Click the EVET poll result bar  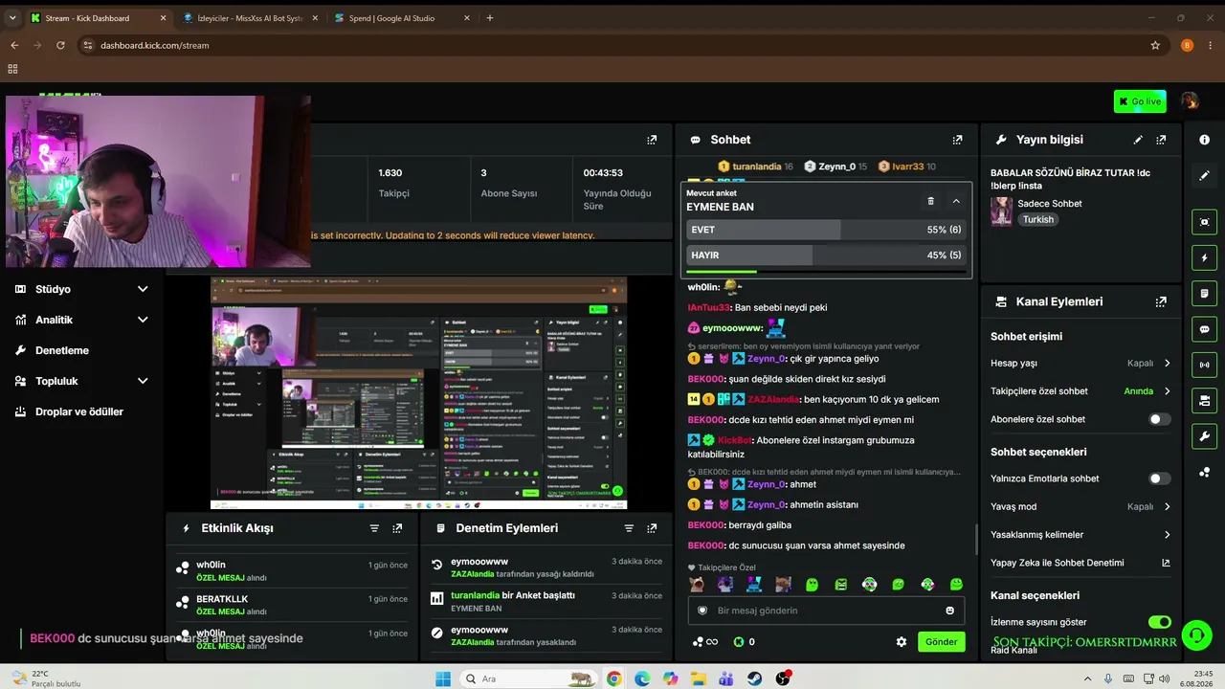click(826, 230)
